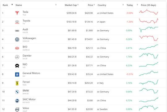
Task: Click the Name column header
Action: (19, 5)
